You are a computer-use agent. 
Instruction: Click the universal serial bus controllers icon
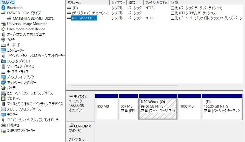(x=3, y=120)
